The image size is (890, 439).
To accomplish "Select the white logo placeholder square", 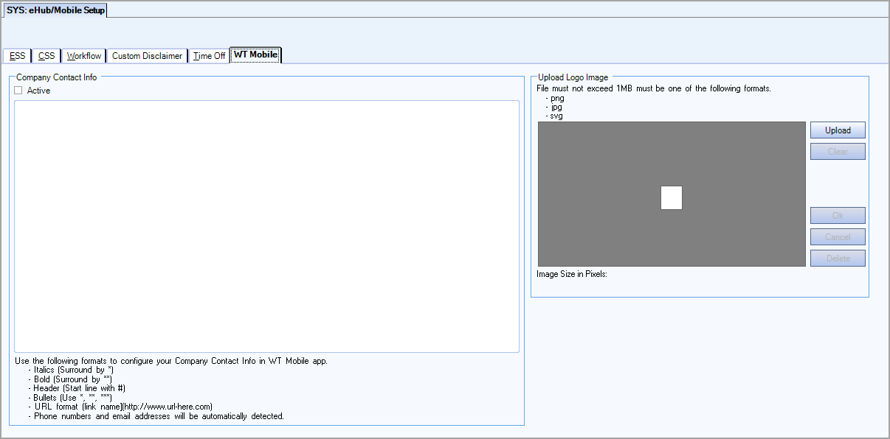I will [671, 197].
